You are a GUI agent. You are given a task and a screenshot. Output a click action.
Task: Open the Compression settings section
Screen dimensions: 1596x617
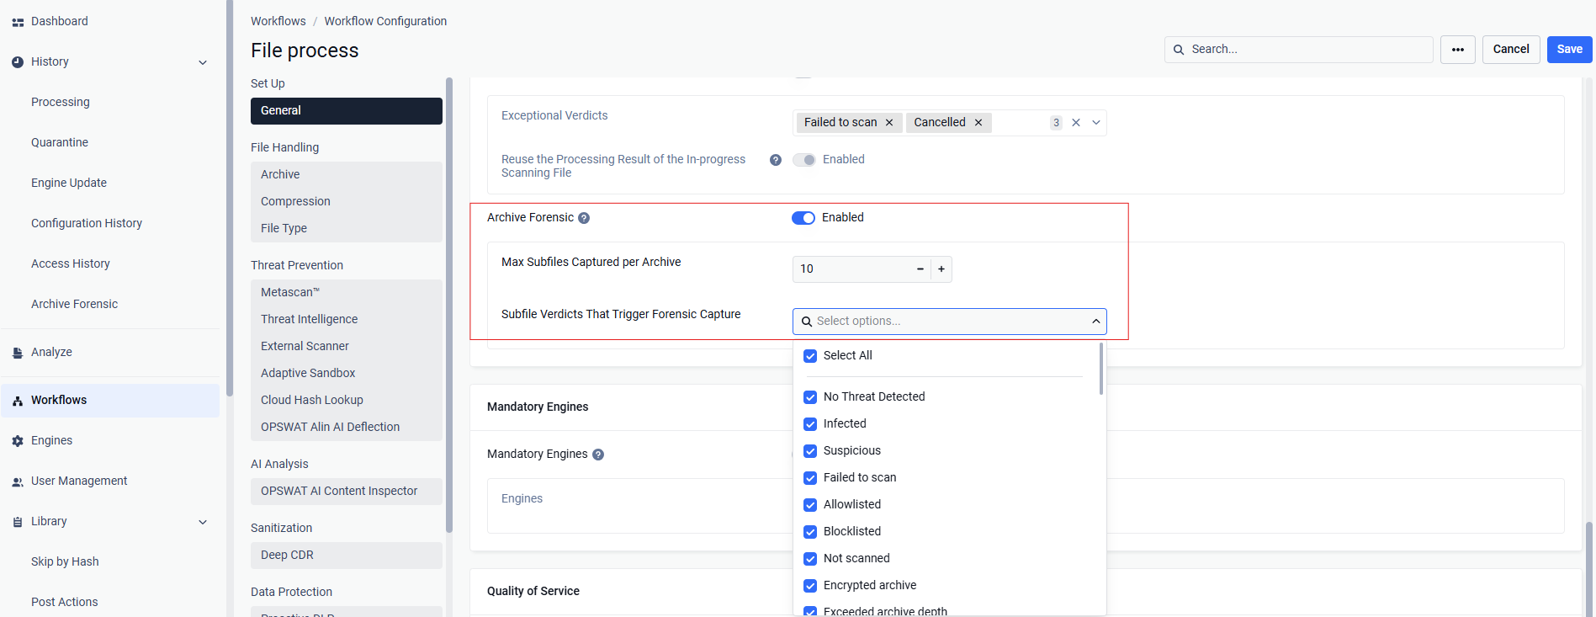347,202
